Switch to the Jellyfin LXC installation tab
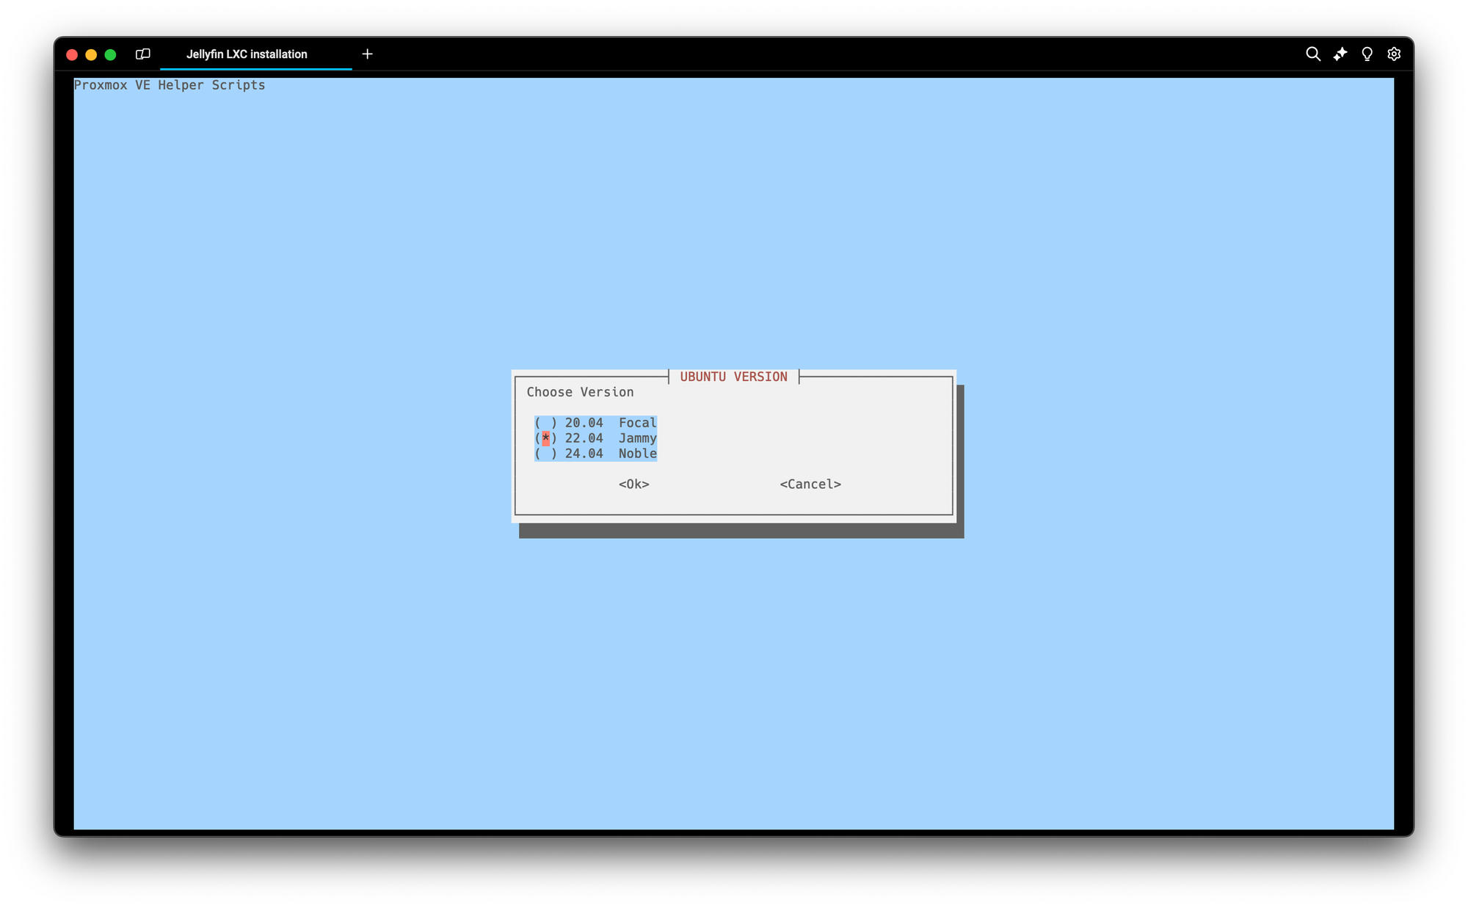 pyautogui.click(x=255, y=54)
